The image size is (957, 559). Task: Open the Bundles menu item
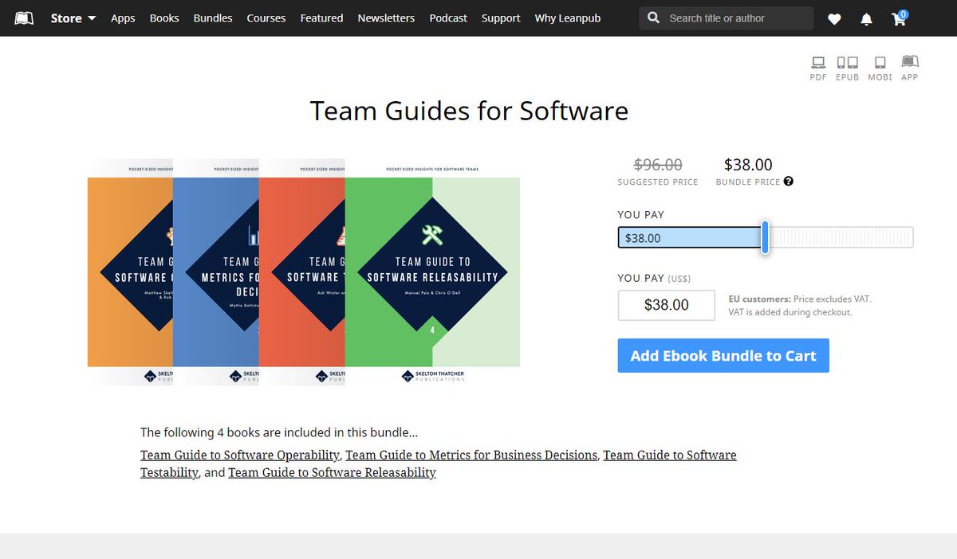[x=213, y=18]
